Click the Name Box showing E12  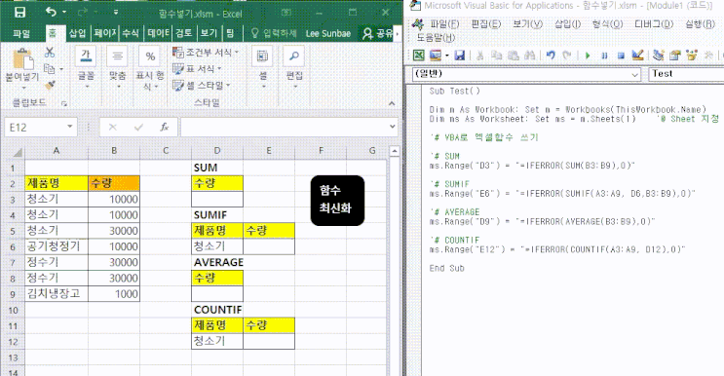(x=36, y=128)
